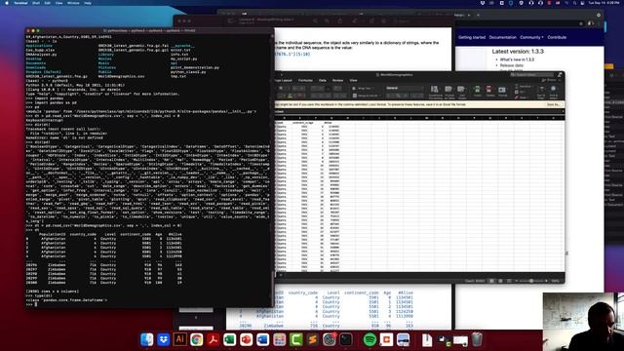Open System Preferences from the dock
The height and width of the screenshot is (351, 624).
click(x=330, y=339)
